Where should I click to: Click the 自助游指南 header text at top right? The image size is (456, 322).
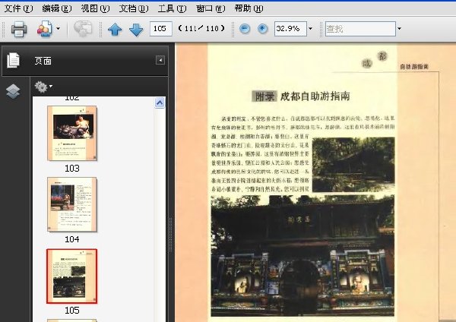pyautogui.click(x=414, y=67)
